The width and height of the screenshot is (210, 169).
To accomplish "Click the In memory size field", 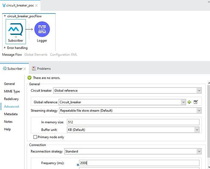I will pyautogui.click(x=133, y=122).
